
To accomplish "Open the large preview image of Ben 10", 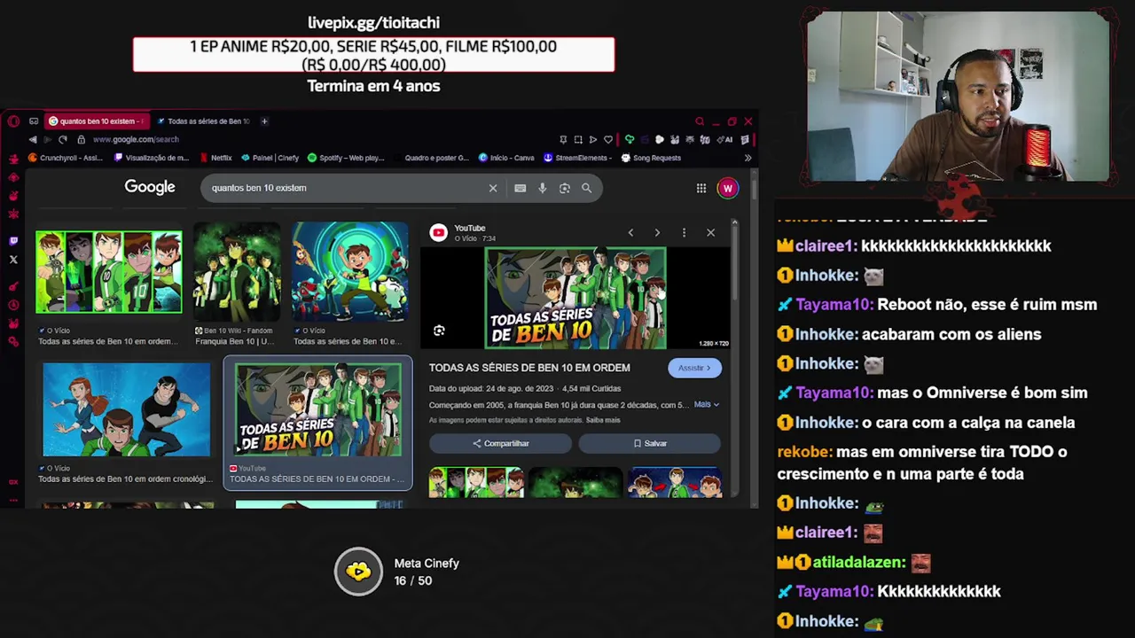I will coord(575,298).
